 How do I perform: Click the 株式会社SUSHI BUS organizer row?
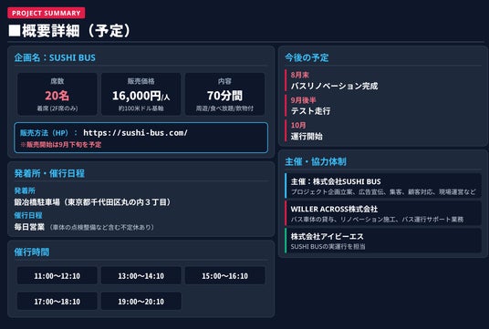point(383,186)
